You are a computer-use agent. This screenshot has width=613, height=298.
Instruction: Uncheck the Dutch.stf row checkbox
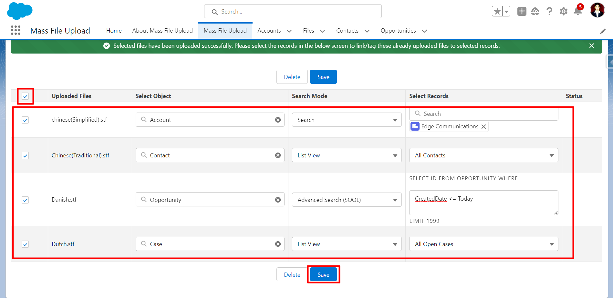[25, 244]
